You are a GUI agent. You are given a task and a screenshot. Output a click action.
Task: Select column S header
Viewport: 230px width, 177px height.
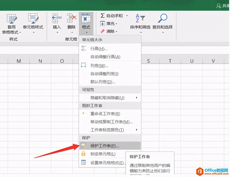pos(148,61)
